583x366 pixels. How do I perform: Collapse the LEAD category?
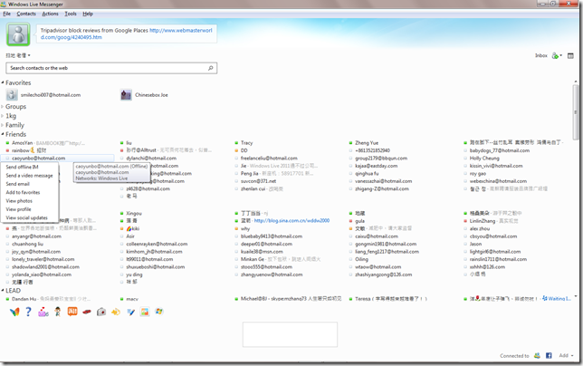(x=3, y=290)
